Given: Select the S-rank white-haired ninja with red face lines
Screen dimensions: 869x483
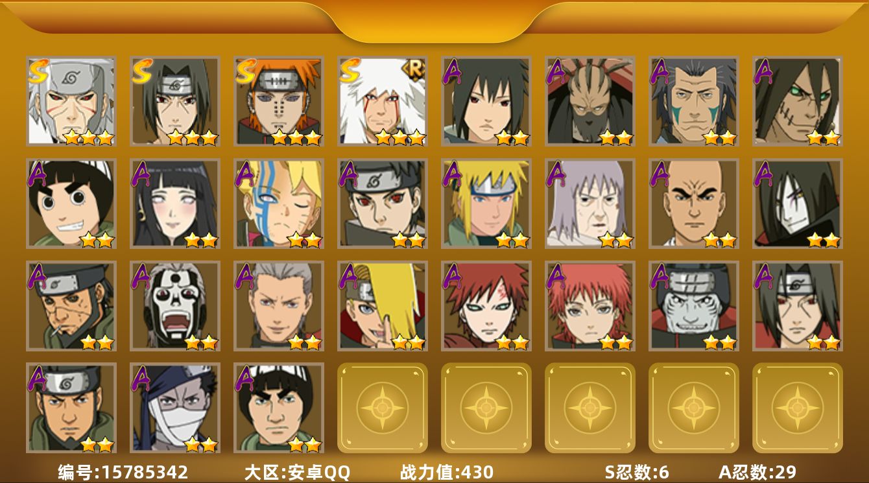Looking at the screenshot, I should [x=383, y=100].
